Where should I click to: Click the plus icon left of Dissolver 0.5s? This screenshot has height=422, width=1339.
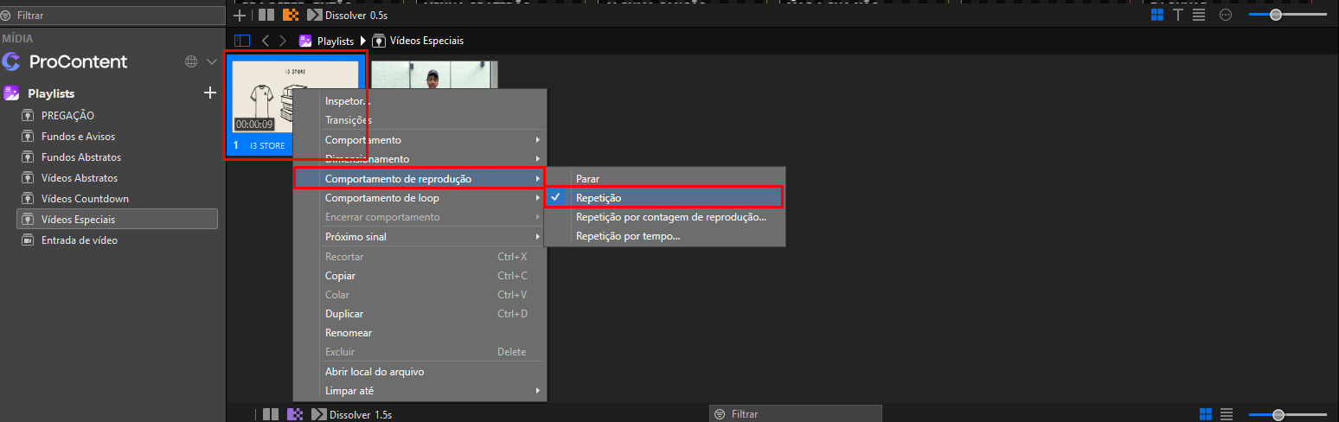(240, 15)
